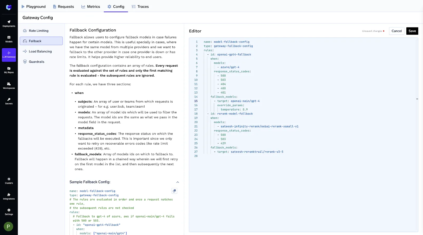This screenshot has width=423, height=235.
Task: Cancel the editor changes
Action: pyautogui.click(x=397, y=31)
